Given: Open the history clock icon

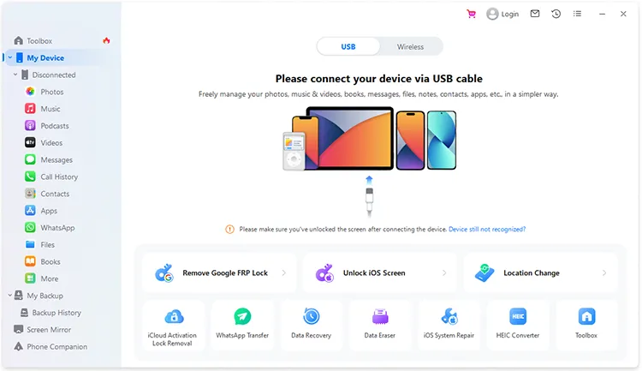Looking at the screenshot, I should (x=556, y=14).
